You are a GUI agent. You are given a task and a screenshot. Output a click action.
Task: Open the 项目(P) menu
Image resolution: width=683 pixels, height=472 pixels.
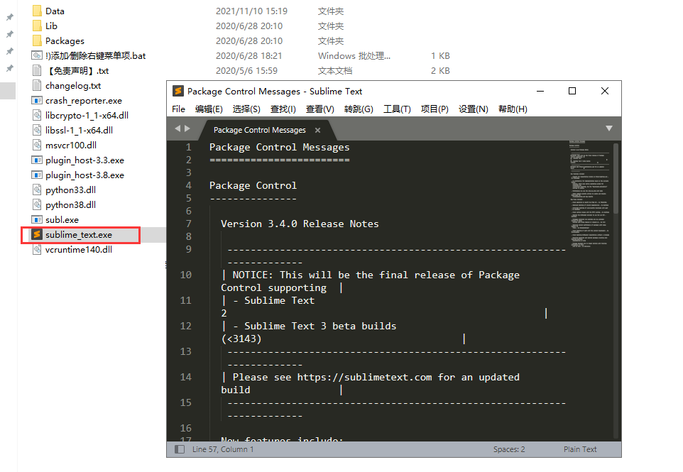(435, 109)
